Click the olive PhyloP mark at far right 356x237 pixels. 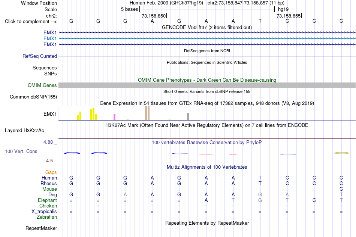click(x=341, y=153)
